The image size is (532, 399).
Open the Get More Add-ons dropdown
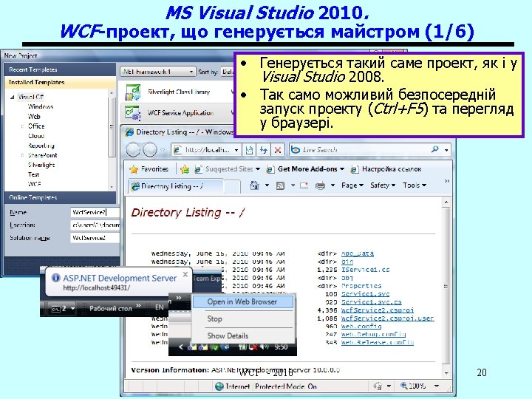click(x=342, y=169)
